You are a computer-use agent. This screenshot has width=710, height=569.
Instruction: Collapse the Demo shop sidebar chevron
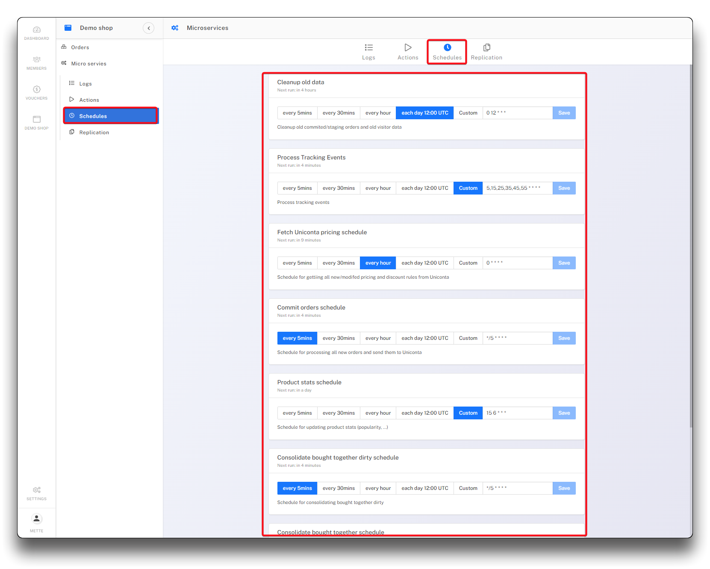pos(148,28)
